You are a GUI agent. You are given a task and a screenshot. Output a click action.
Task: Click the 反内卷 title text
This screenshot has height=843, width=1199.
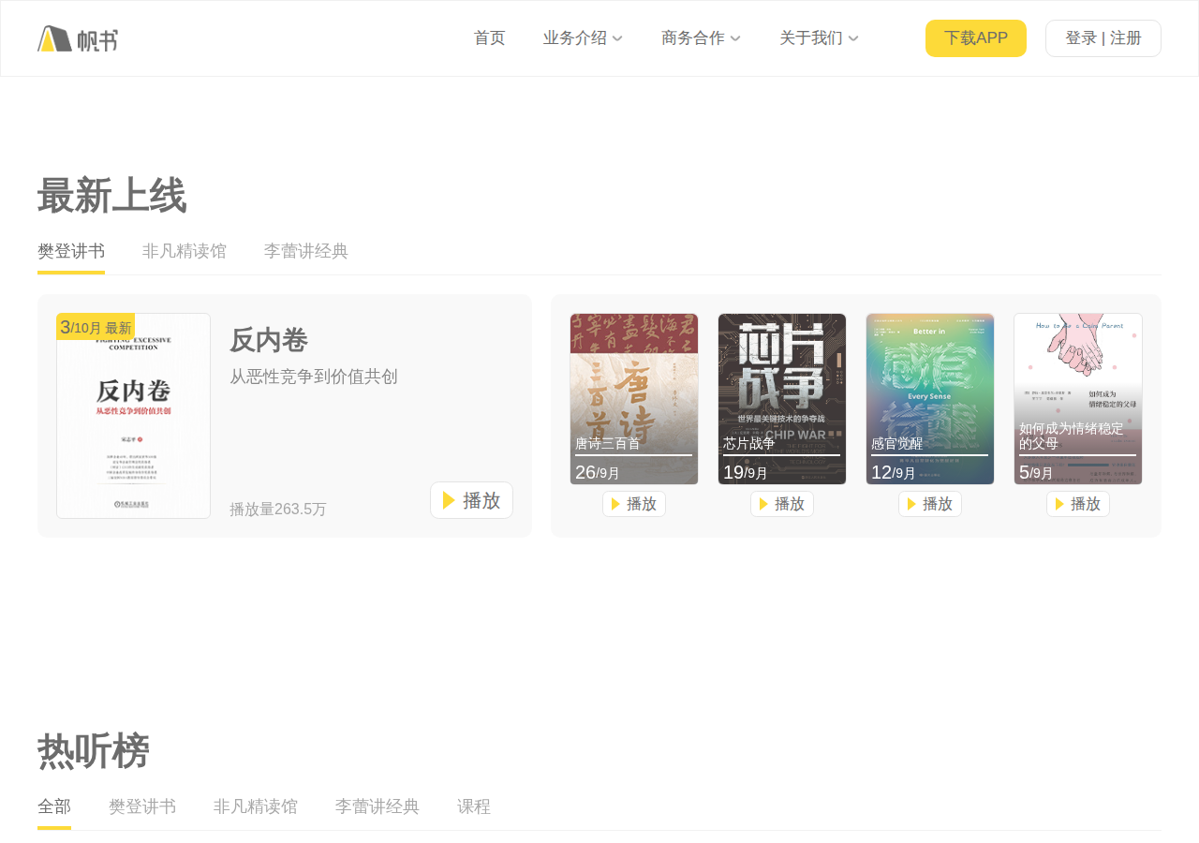pyautogui.click(x=269, y=340)
